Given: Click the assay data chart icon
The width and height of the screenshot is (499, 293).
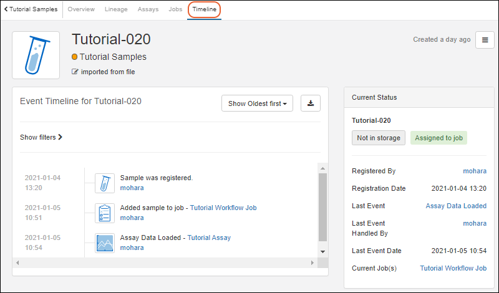Looking at the screenshot, I should click(x=105, y=243).
